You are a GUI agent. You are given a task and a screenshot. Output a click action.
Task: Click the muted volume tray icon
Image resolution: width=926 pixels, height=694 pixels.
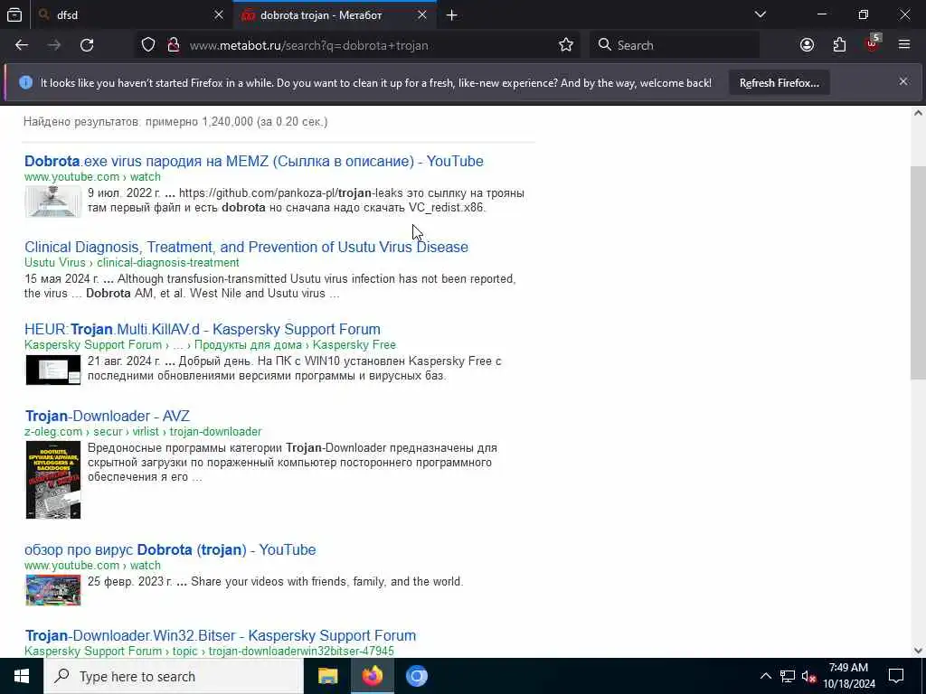[808, 676]
